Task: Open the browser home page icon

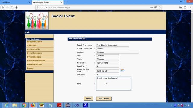Action: tap(17, 7)
